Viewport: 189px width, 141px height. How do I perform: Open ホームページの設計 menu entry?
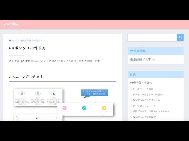(x=143, y=89)
